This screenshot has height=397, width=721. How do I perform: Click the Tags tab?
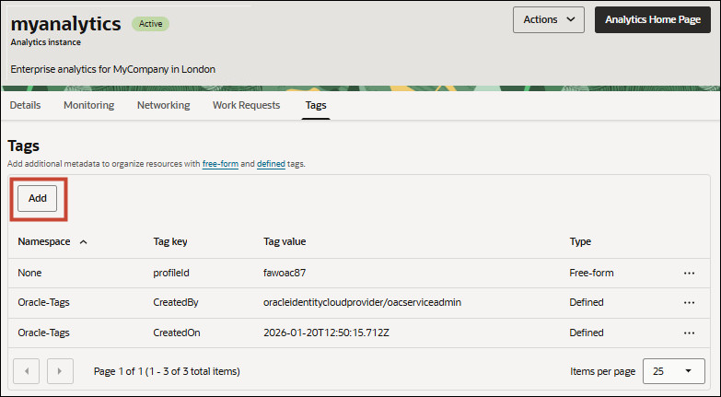tap(316, 105)
